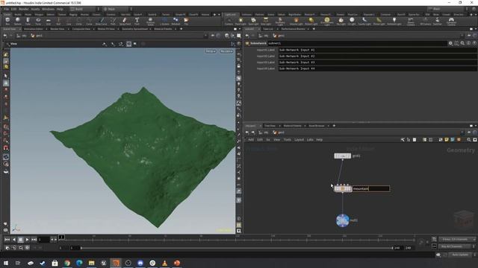Add a new pane tab beside the Material Palette tab above the viewport
Screen dimensions: 478x268
pos(181,29)
